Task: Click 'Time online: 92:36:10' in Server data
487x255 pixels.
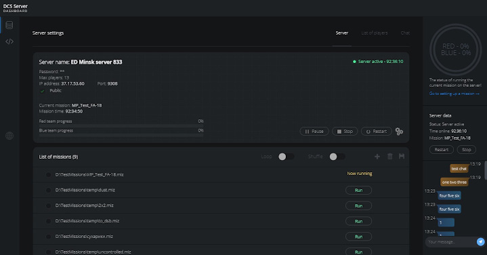Action: [x=448, y=131]
